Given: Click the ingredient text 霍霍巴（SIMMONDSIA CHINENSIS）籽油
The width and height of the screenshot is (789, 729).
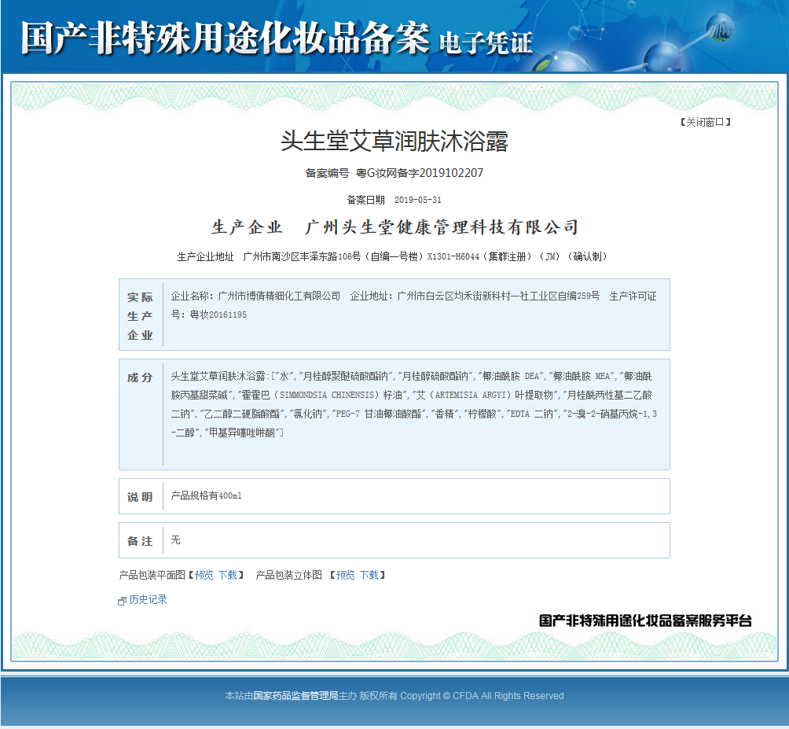Looking at the screenshot, I should [322, 396].
